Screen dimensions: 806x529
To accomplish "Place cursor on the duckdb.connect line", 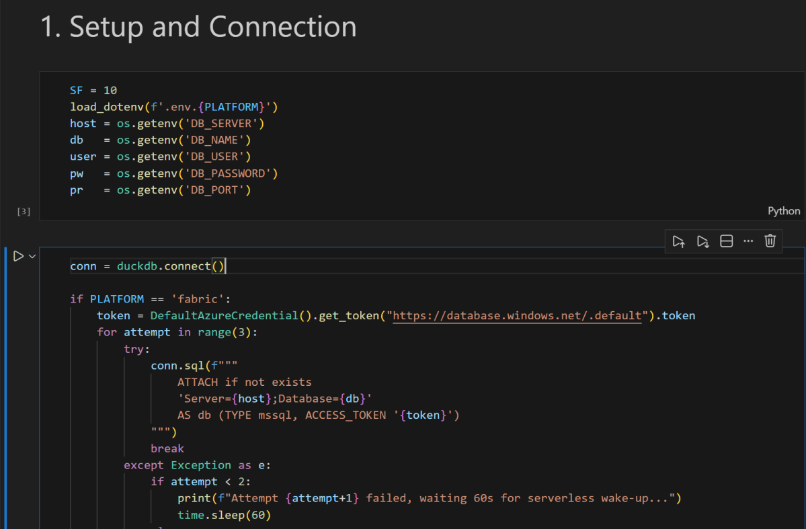I will (148, 266).
